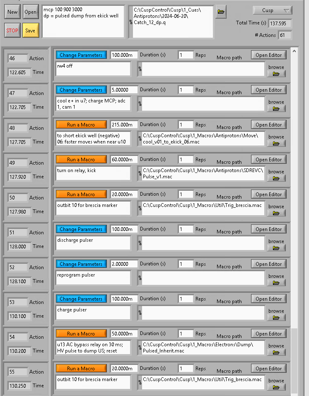
Task: Click the New button
Action: click(x=12, y=12)
